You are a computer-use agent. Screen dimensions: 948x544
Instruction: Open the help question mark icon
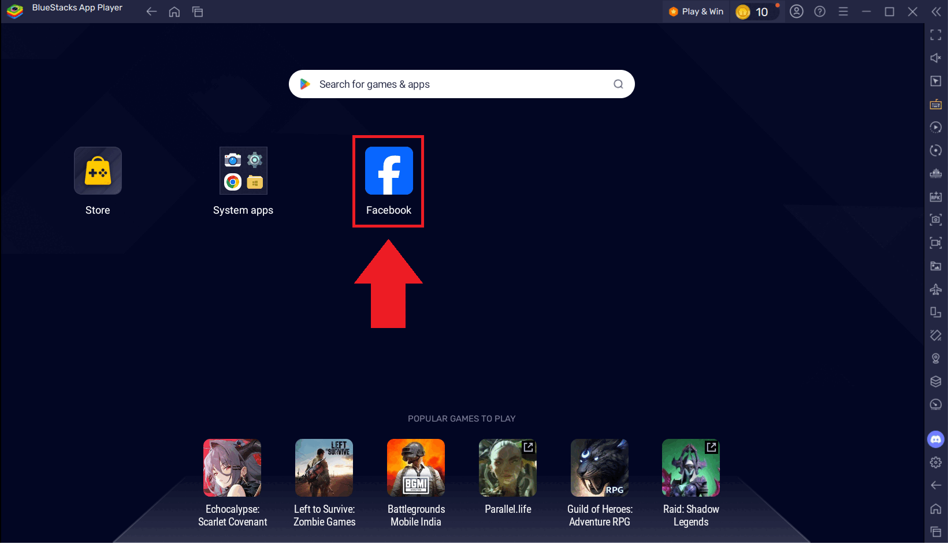click(820, 12)
